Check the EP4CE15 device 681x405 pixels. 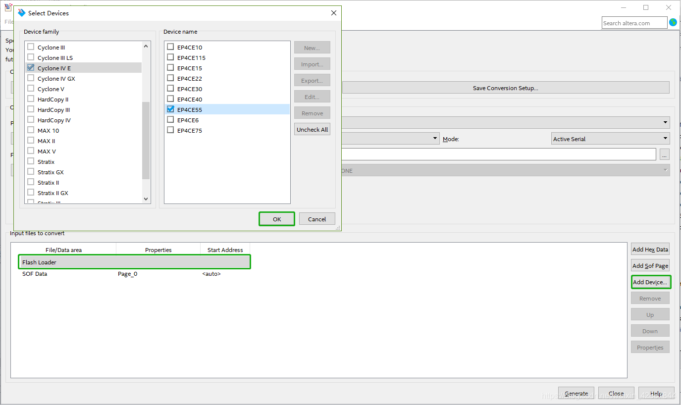pos(170,68)
